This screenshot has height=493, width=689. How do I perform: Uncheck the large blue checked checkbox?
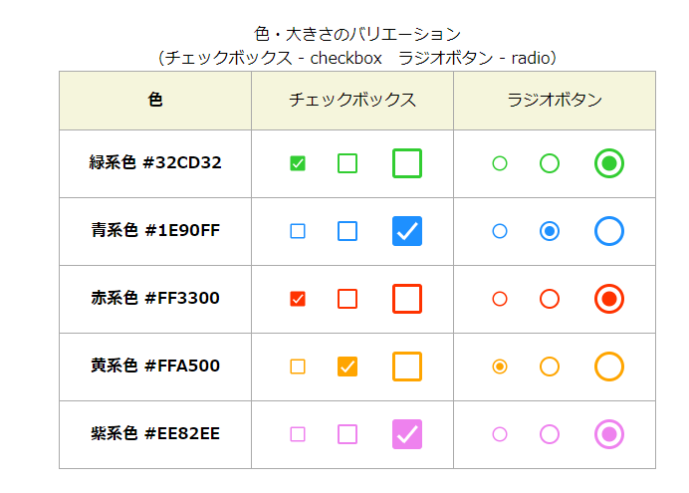pos(407,231)
